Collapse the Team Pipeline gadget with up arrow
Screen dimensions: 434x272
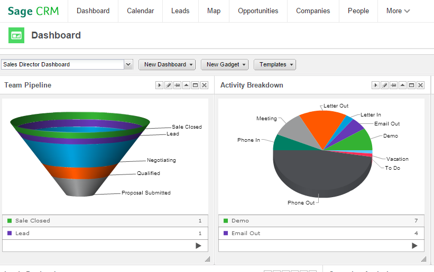186,85
